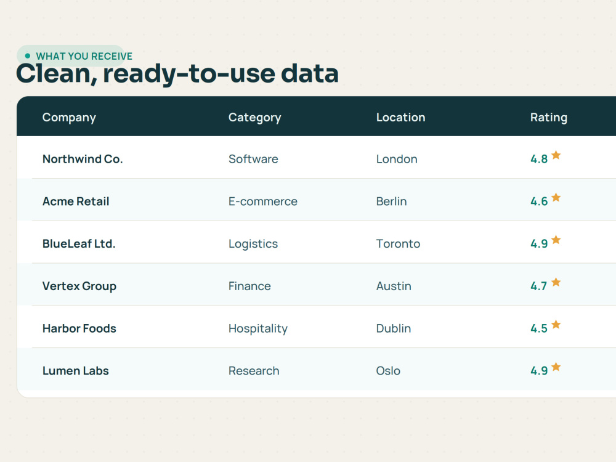The image size is (616, 462).
Task: Click the Category column header
Action: click(x=254, y=118)
